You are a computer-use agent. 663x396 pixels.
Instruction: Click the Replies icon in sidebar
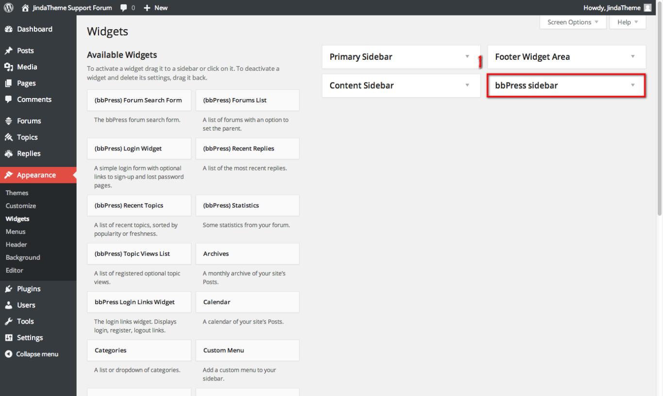click(9, 153)
